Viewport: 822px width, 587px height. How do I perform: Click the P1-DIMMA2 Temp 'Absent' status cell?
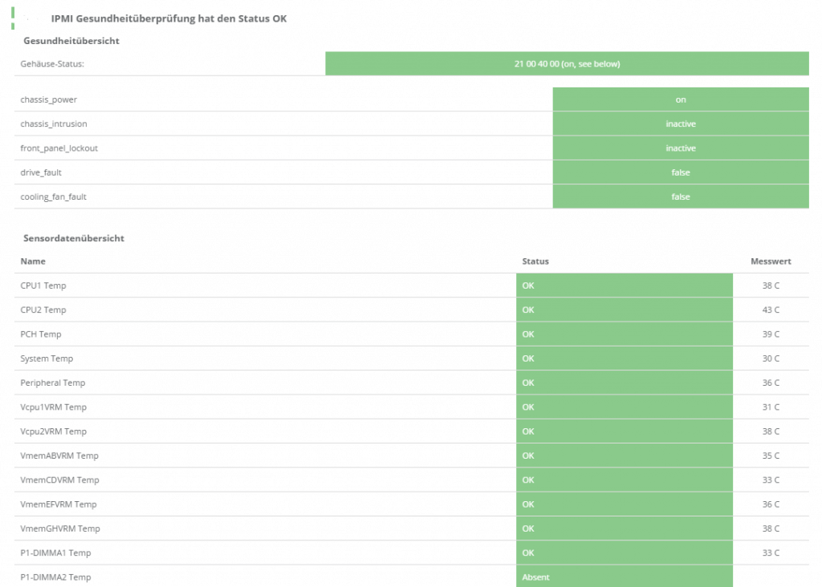coord(624,577)
